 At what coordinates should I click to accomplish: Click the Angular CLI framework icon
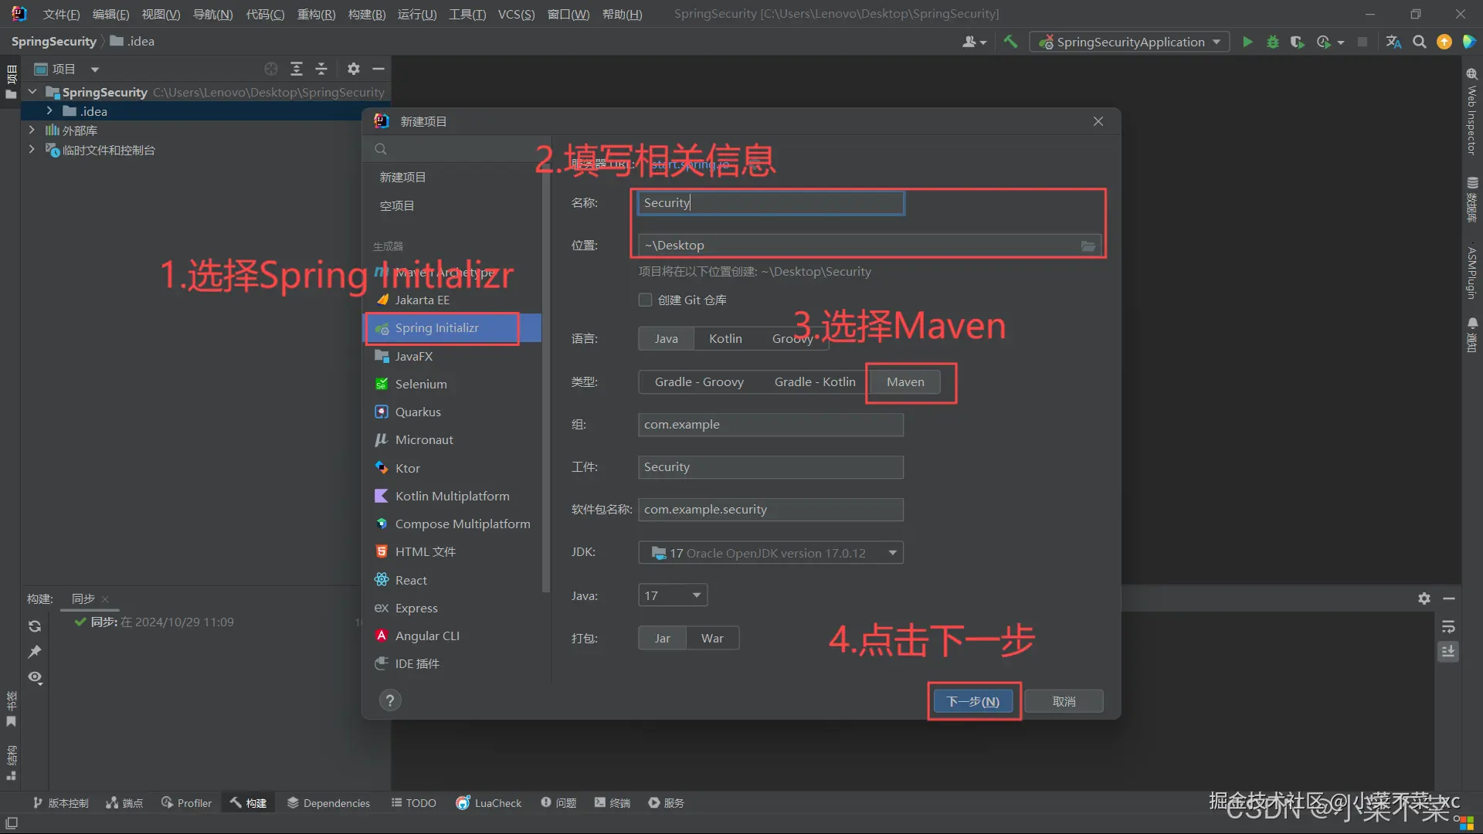[382, 635]
